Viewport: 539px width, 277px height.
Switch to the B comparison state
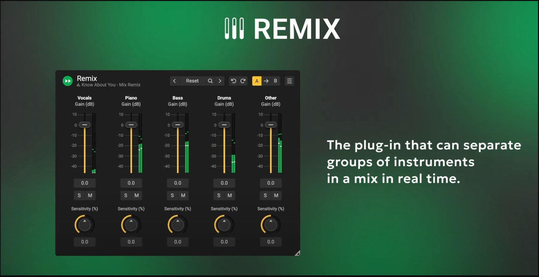(x=275, y=81)
